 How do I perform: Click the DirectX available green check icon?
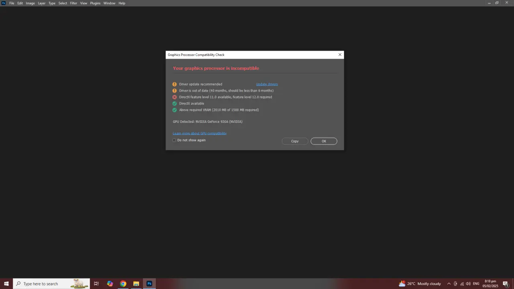point(175,104)
